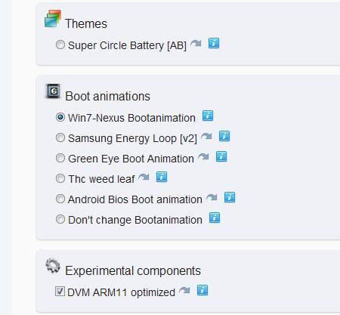Select Super Circle Battery theme radio
The image size is (340, 315).
[x=60, y=45]
